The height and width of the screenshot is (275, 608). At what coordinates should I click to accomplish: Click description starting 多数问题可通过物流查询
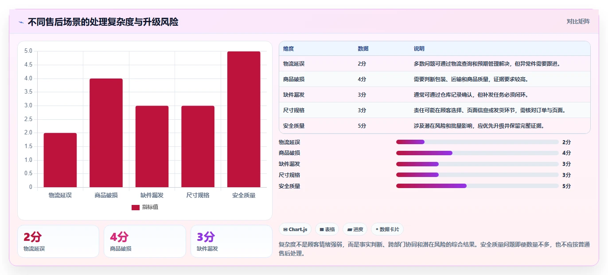[x=487, y=64]
